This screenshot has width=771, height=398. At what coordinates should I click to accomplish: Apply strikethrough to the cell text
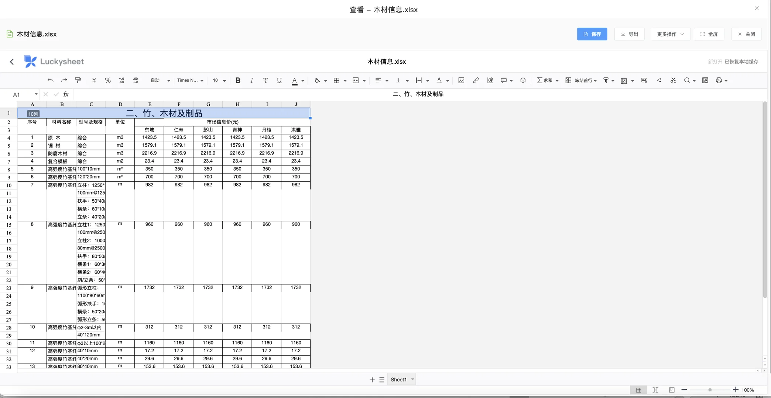click(265, 80)
